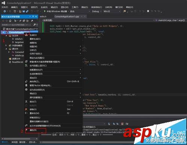187x145 pixels.
Task: Expand the ConsoleApplication1.cpp tree node arrow
Action: pyautogui.click(x=9, y=52)
